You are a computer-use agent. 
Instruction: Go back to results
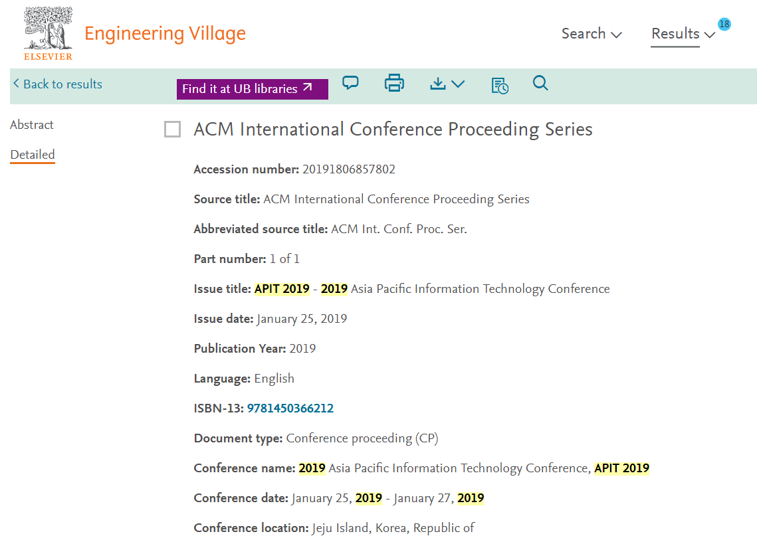pos(57,84)
